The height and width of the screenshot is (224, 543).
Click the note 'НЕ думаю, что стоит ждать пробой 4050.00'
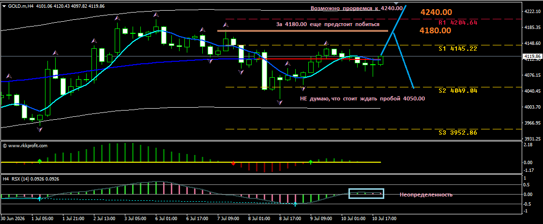[x=362, y=98]
